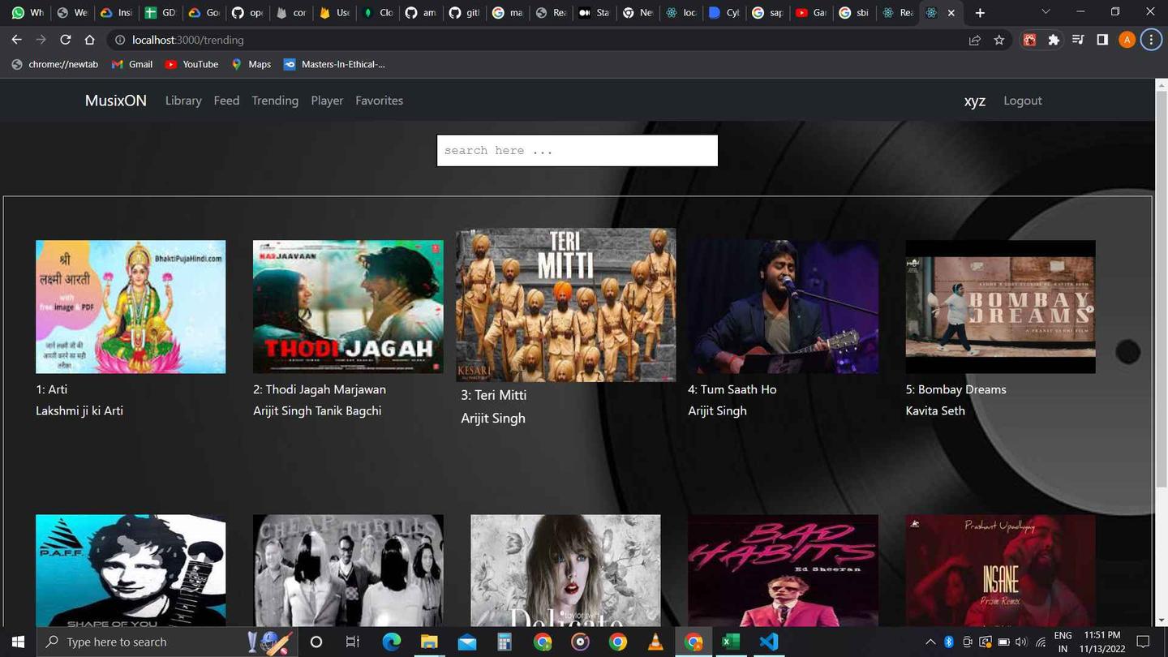The height and width of the screenshot is (657, 1168).
Task: Bookmark this page with the star
Action: (x=999, y=40)
